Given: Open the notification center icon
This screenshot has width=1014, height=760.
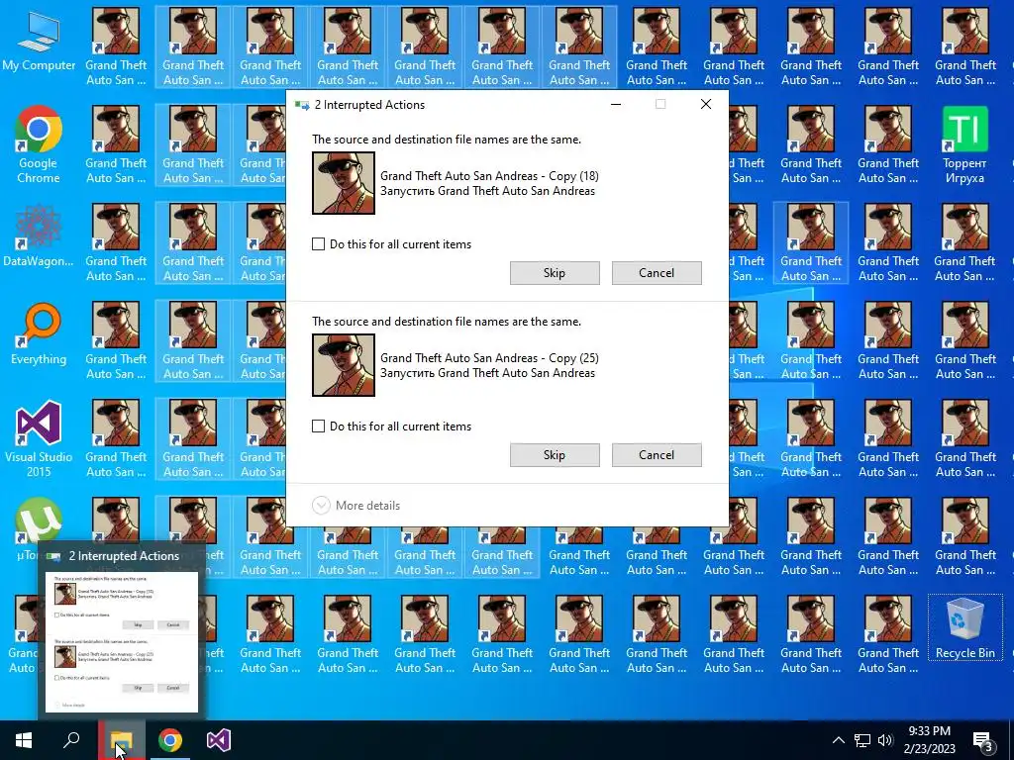Looking at the screenshot, I should [983, 740].
